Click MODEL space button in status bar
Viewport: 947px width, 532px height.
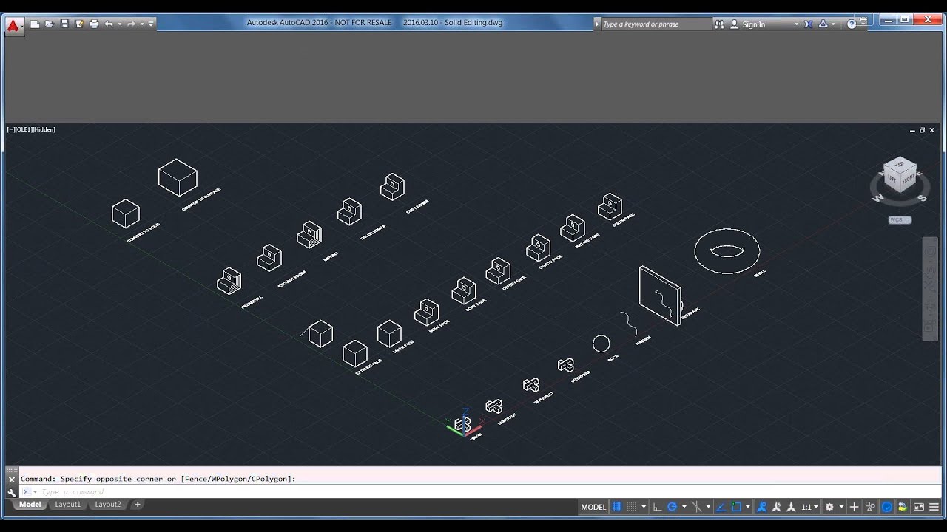pos(593,507)
